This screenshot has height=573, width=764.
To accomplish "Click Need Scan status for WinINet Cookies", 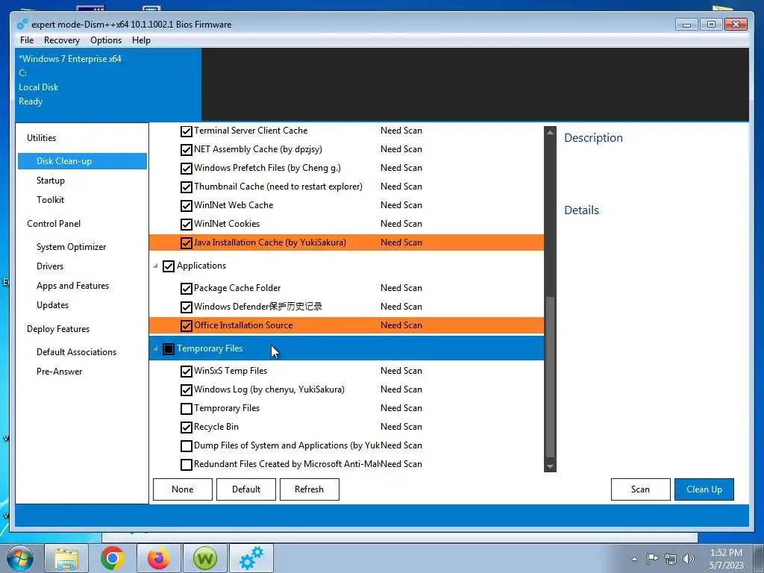I will [401, 224].
